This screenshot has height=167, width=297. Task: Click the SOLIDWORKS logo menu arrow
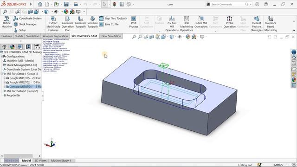pos(31,4)
